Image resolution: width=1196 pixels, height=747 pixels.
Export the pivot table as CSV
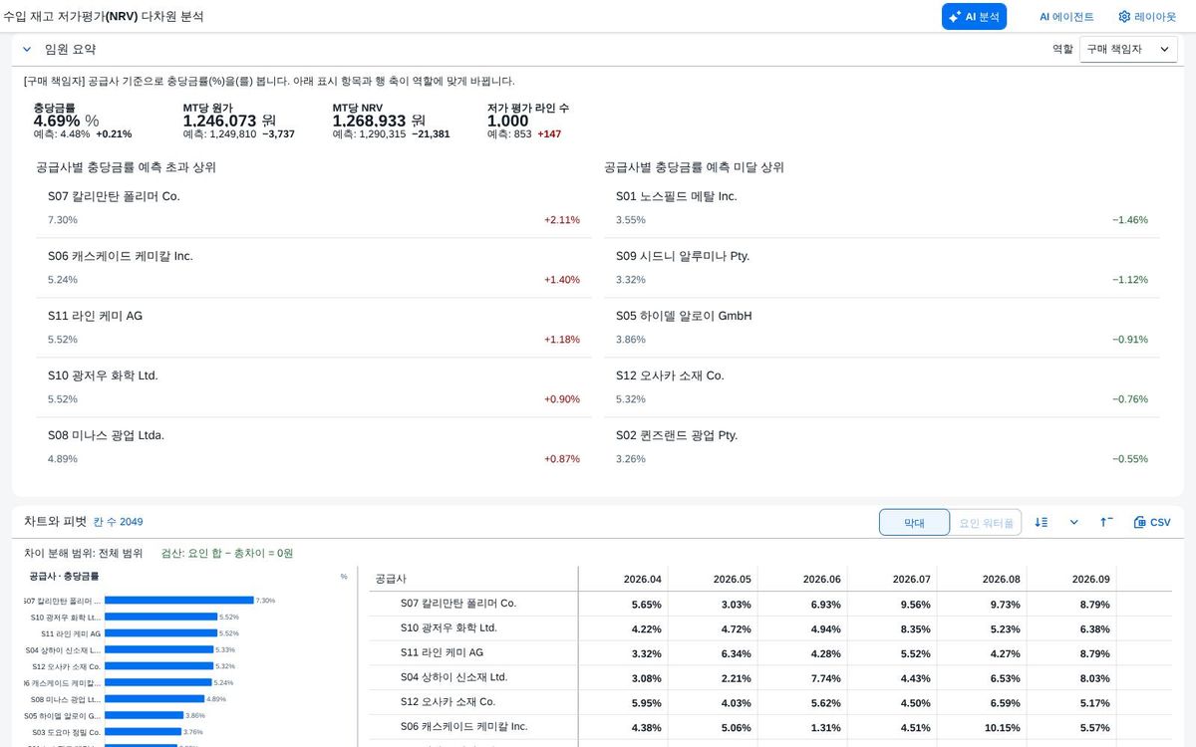1152,522
